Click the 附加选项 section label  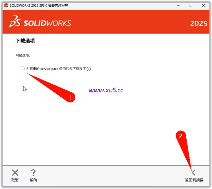click(x=23, y=55)
